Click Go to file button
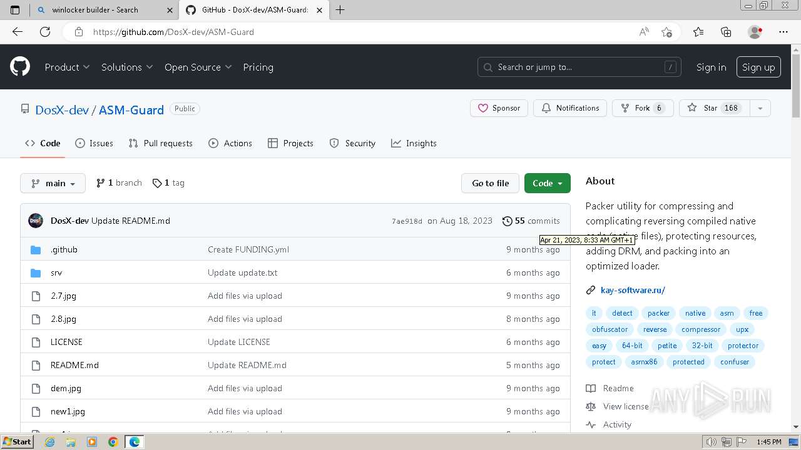This screenshot has height=450, width=801. pyautogui.click(x=491, y=183)
